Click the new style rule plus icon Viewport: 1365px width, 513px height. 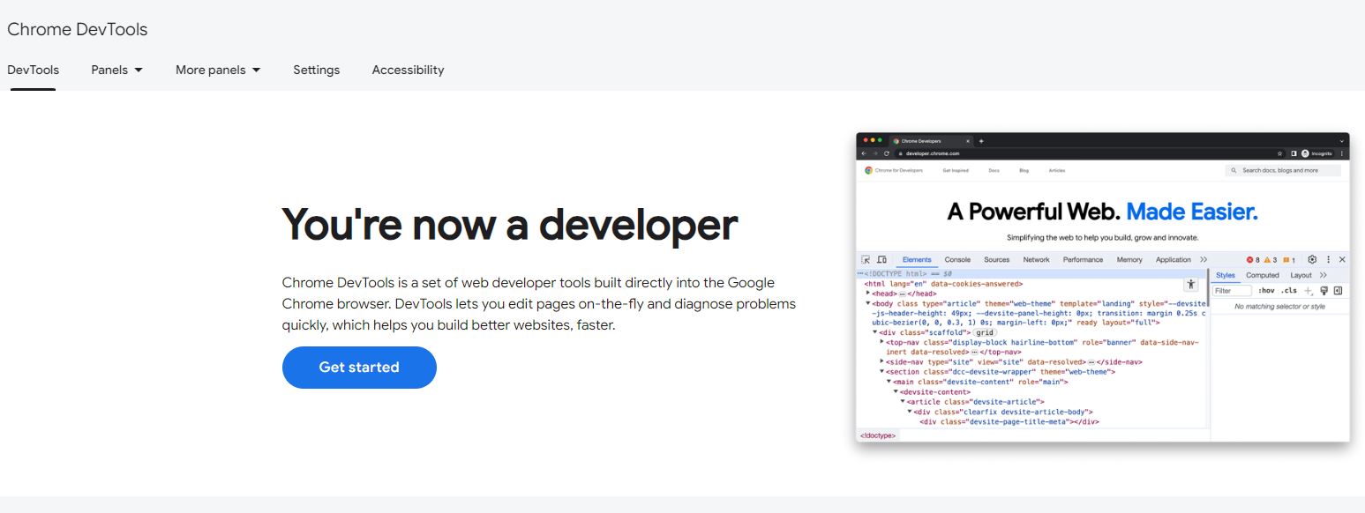pos(1308,291)
